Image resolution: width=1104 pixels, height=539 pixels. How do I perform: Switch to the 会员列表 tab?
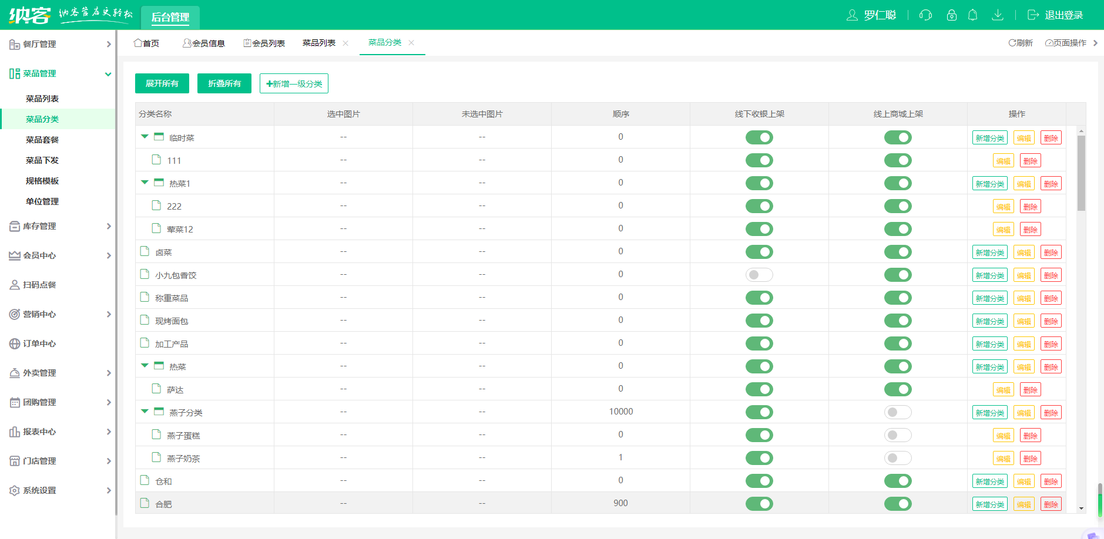[264, 43]
